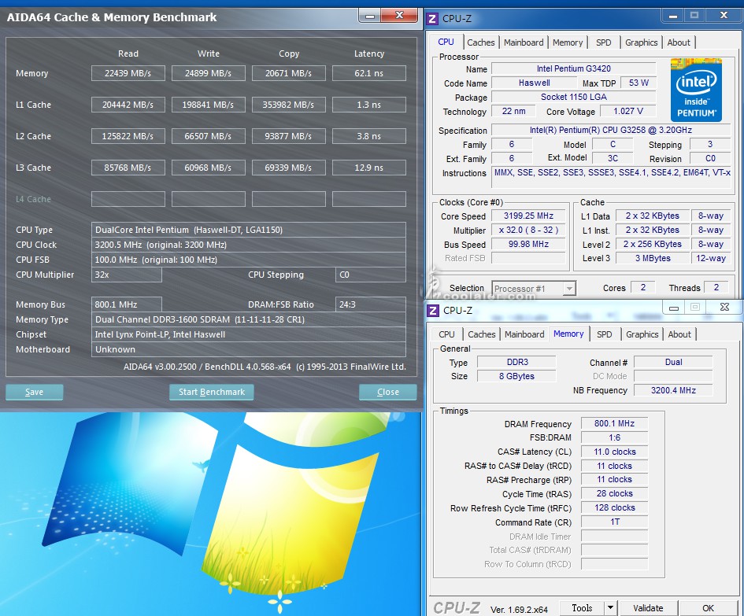
Task: Select L3 Cache Copy value 69339 MB/s
Action: point(288,168)
